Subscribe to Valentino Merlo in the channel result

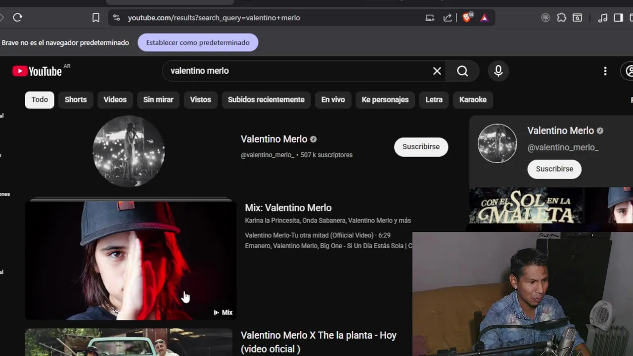click(x=421, y=147)
